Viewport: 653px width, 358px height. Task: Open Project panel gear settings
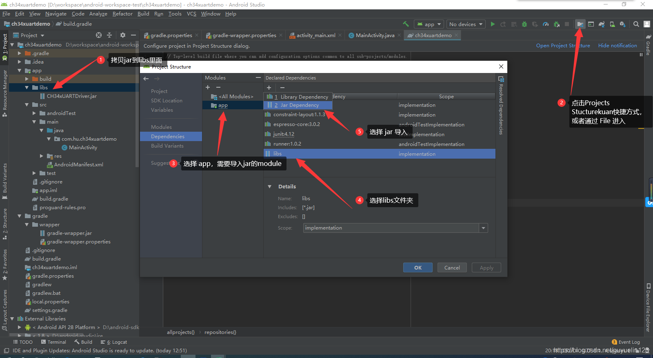click(122, 35)
